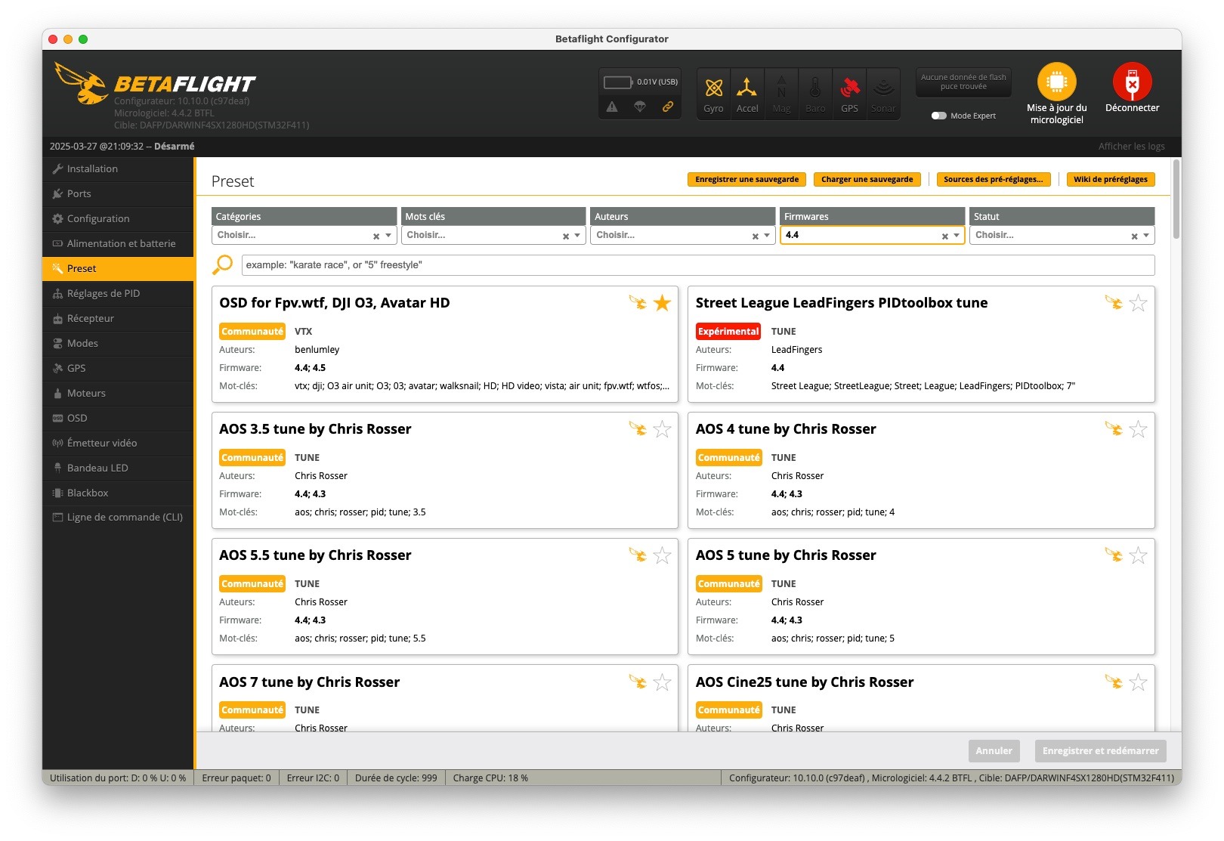Star the AOS 4 tune preset
Image resolution: width=1224 pixels, height=841 pixels.
[x=1138, y=429]
